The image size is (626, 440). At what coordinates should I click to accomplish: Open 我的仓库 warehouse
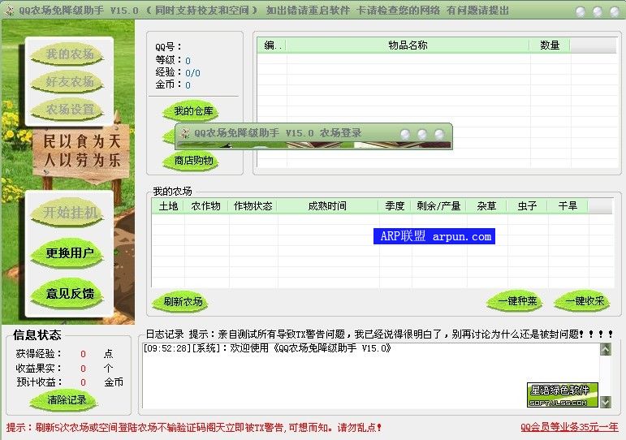point(192,111)
